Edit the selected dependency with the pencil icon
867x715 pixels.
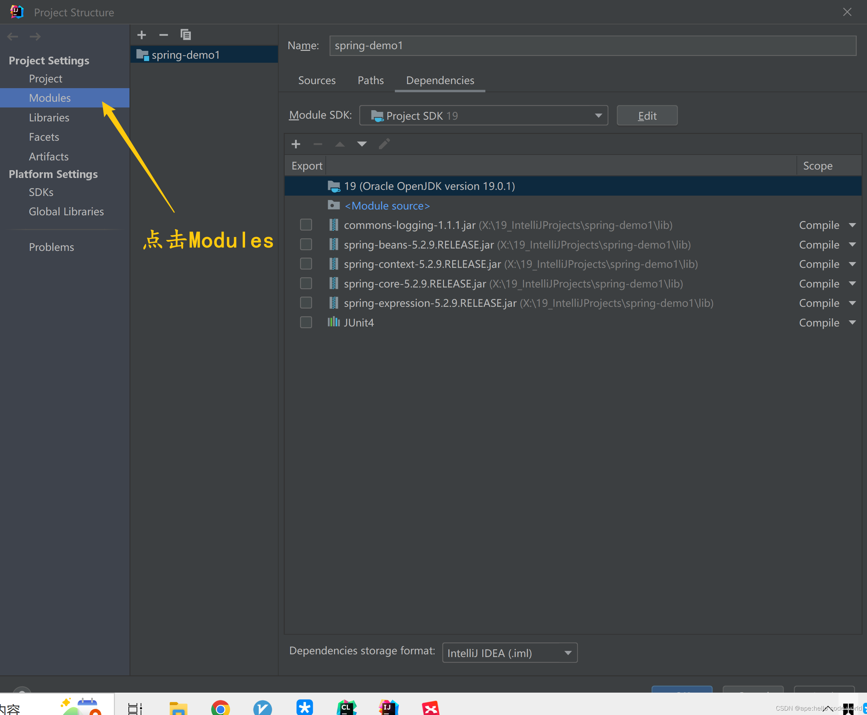coord(384,144)
